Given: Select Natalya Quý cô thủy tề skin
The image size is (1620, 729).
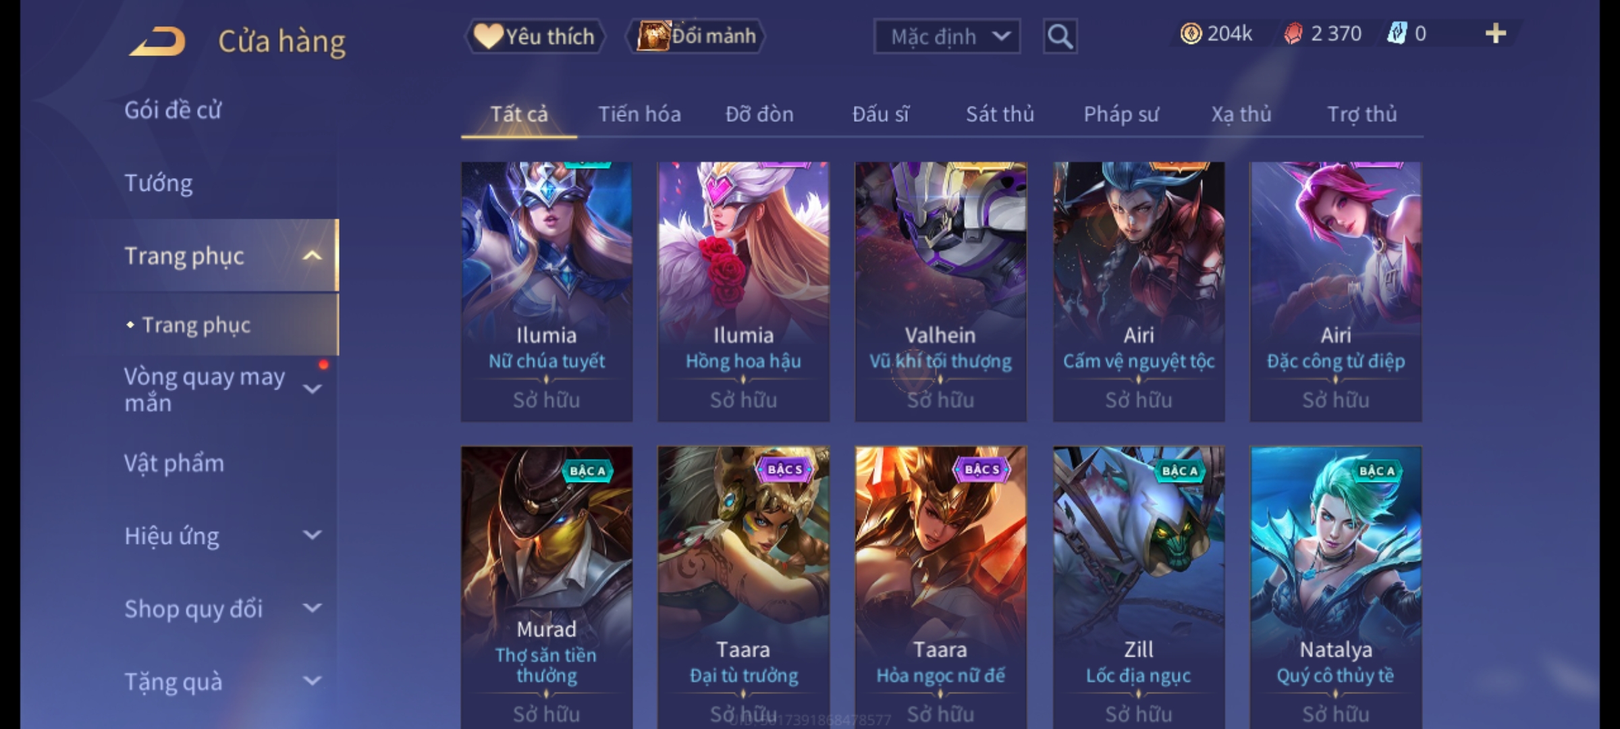Looking at the screenshot, I should click(x=1336, y=587).
